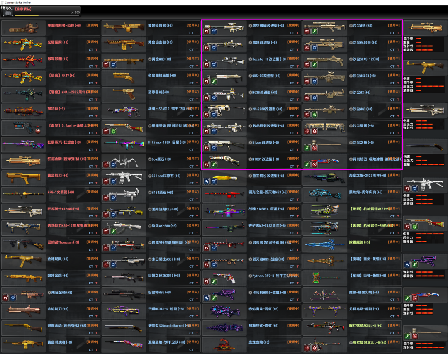The height and width of the screenshot is (354, 448).
Task: Click the name 狂暴蒸汽-狂想曲 (+9)
Action: click(x=64, y=142)
